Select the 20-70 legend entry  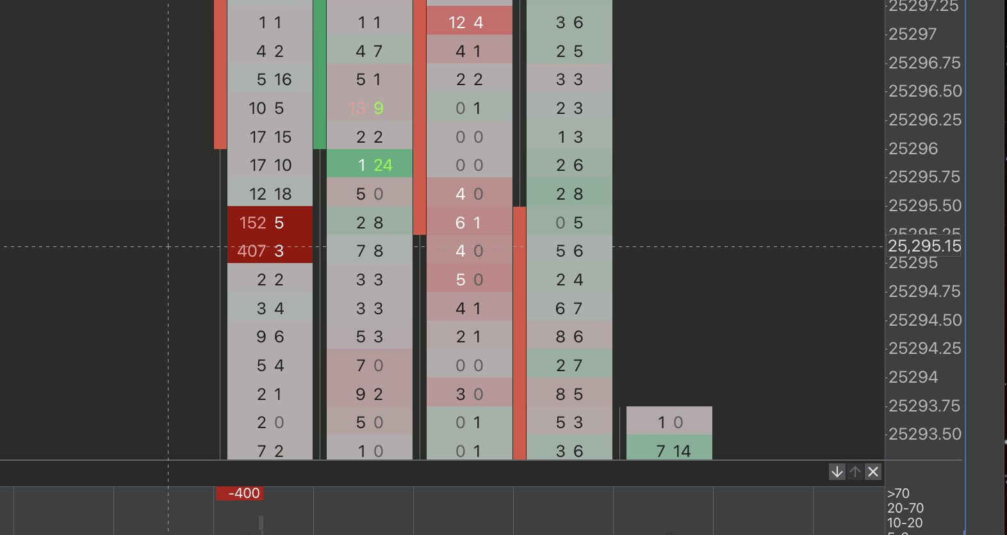905,508
